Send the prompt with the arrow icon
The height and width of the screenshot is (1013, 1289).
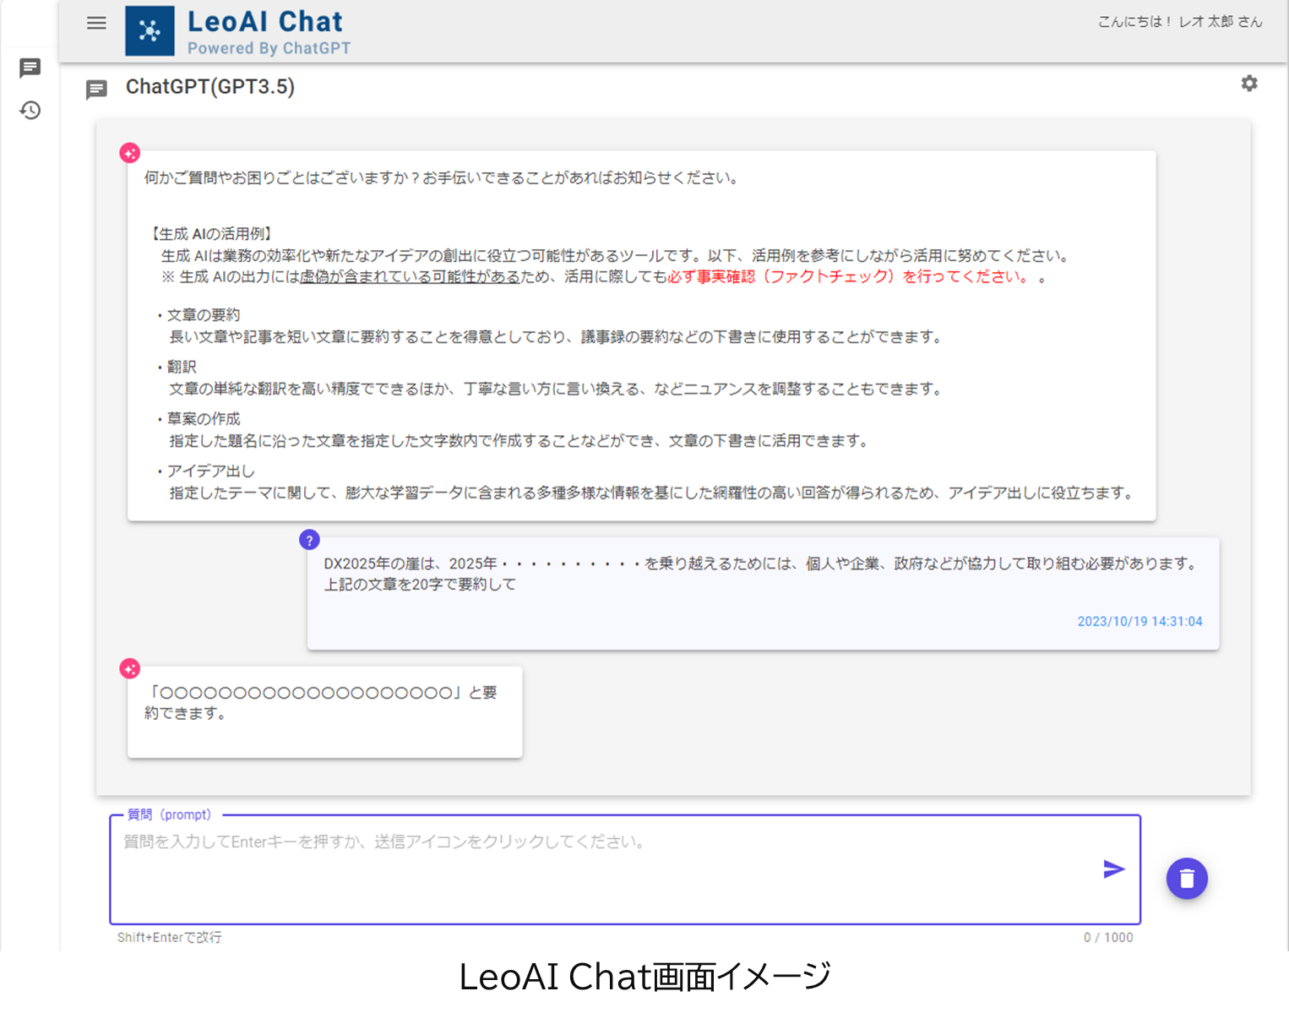(1114, 869)
